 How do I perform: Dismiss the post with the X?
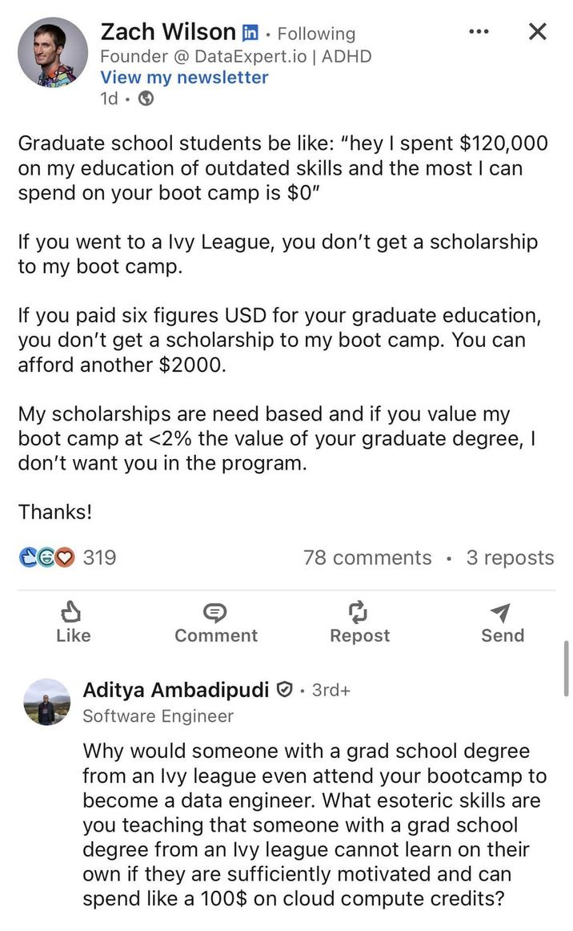coord(538,31)
